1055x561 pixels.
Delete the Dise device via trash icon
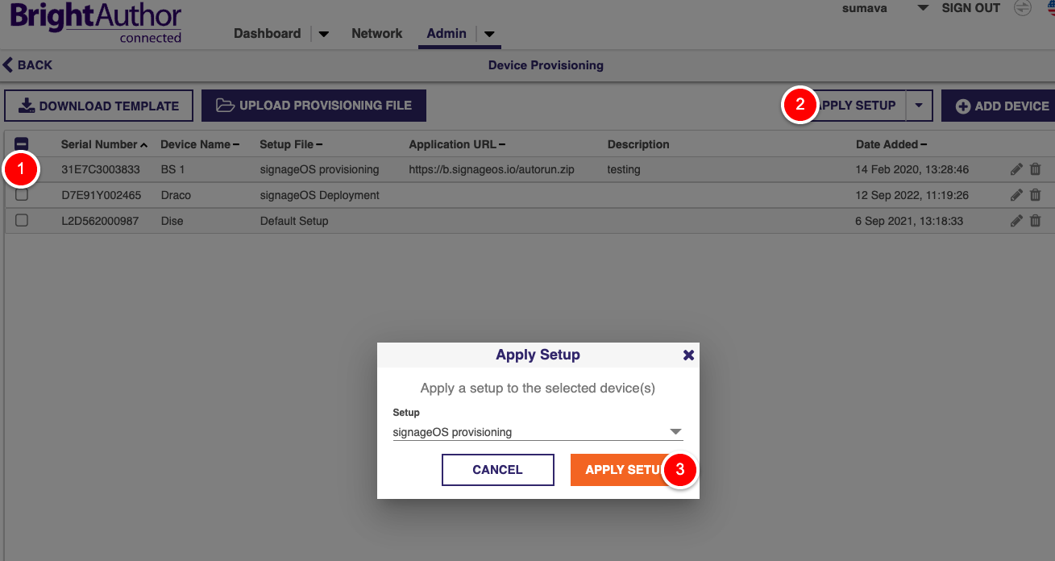1036,221
